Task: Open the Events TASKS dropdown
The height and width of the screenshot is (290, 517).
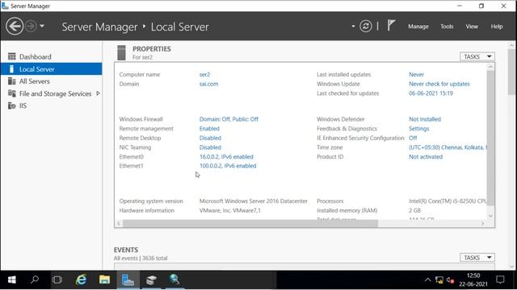Action: (x=477, y=258)
